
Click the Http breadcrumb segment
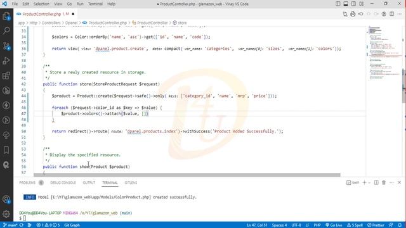(x=33, y=23)
